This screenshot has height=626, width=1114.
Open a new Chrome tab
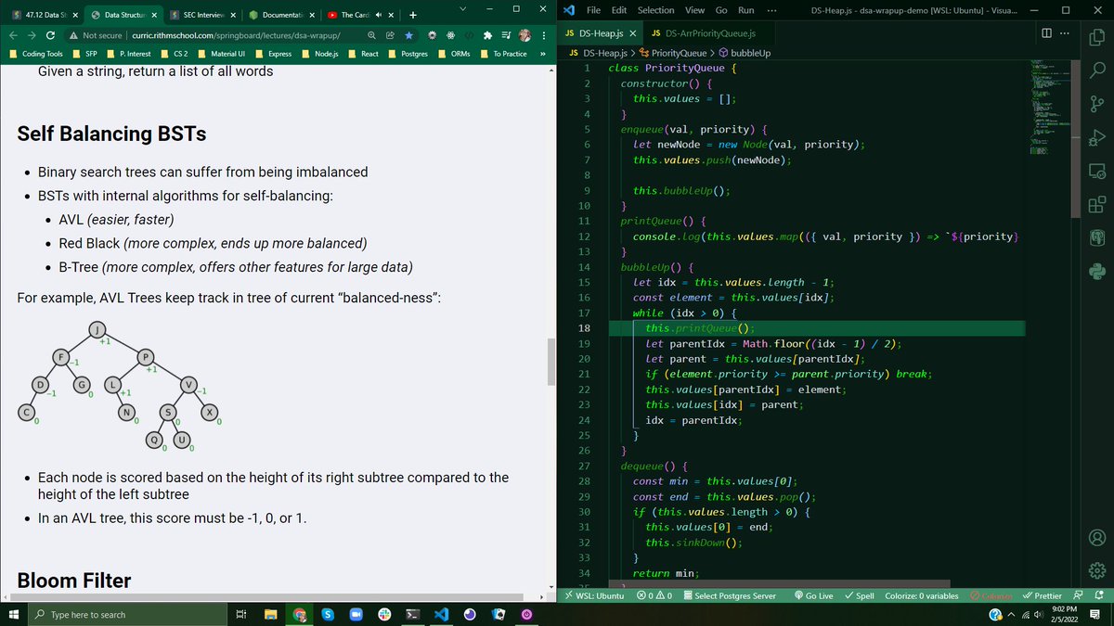click(x=412, y=15)
